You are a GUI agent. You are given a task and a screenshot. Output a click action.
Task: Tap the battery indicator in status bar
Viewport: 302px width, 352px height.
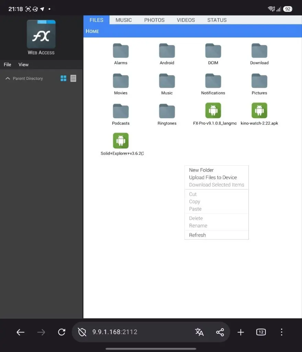[288, 9]
